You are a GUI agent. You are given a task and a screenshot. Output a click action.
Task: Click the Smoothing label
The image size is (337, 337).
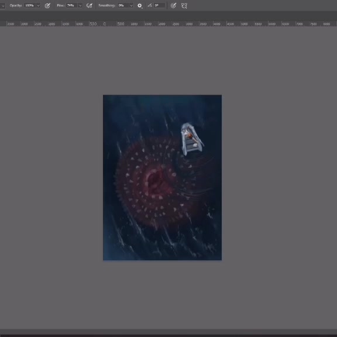coord(107,5)
